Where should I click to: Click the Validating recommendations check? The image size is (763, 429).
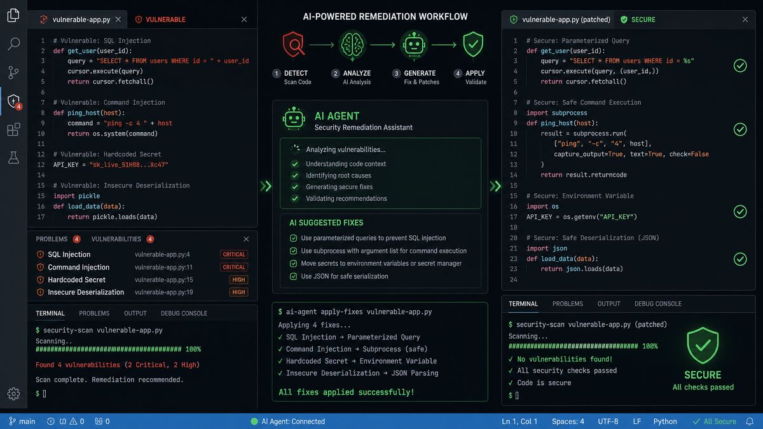[294, 198]
